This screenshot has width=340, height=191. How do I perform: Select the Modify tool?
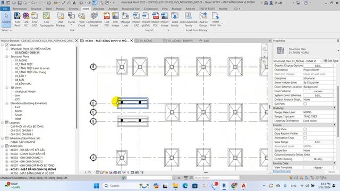(6, 20)
